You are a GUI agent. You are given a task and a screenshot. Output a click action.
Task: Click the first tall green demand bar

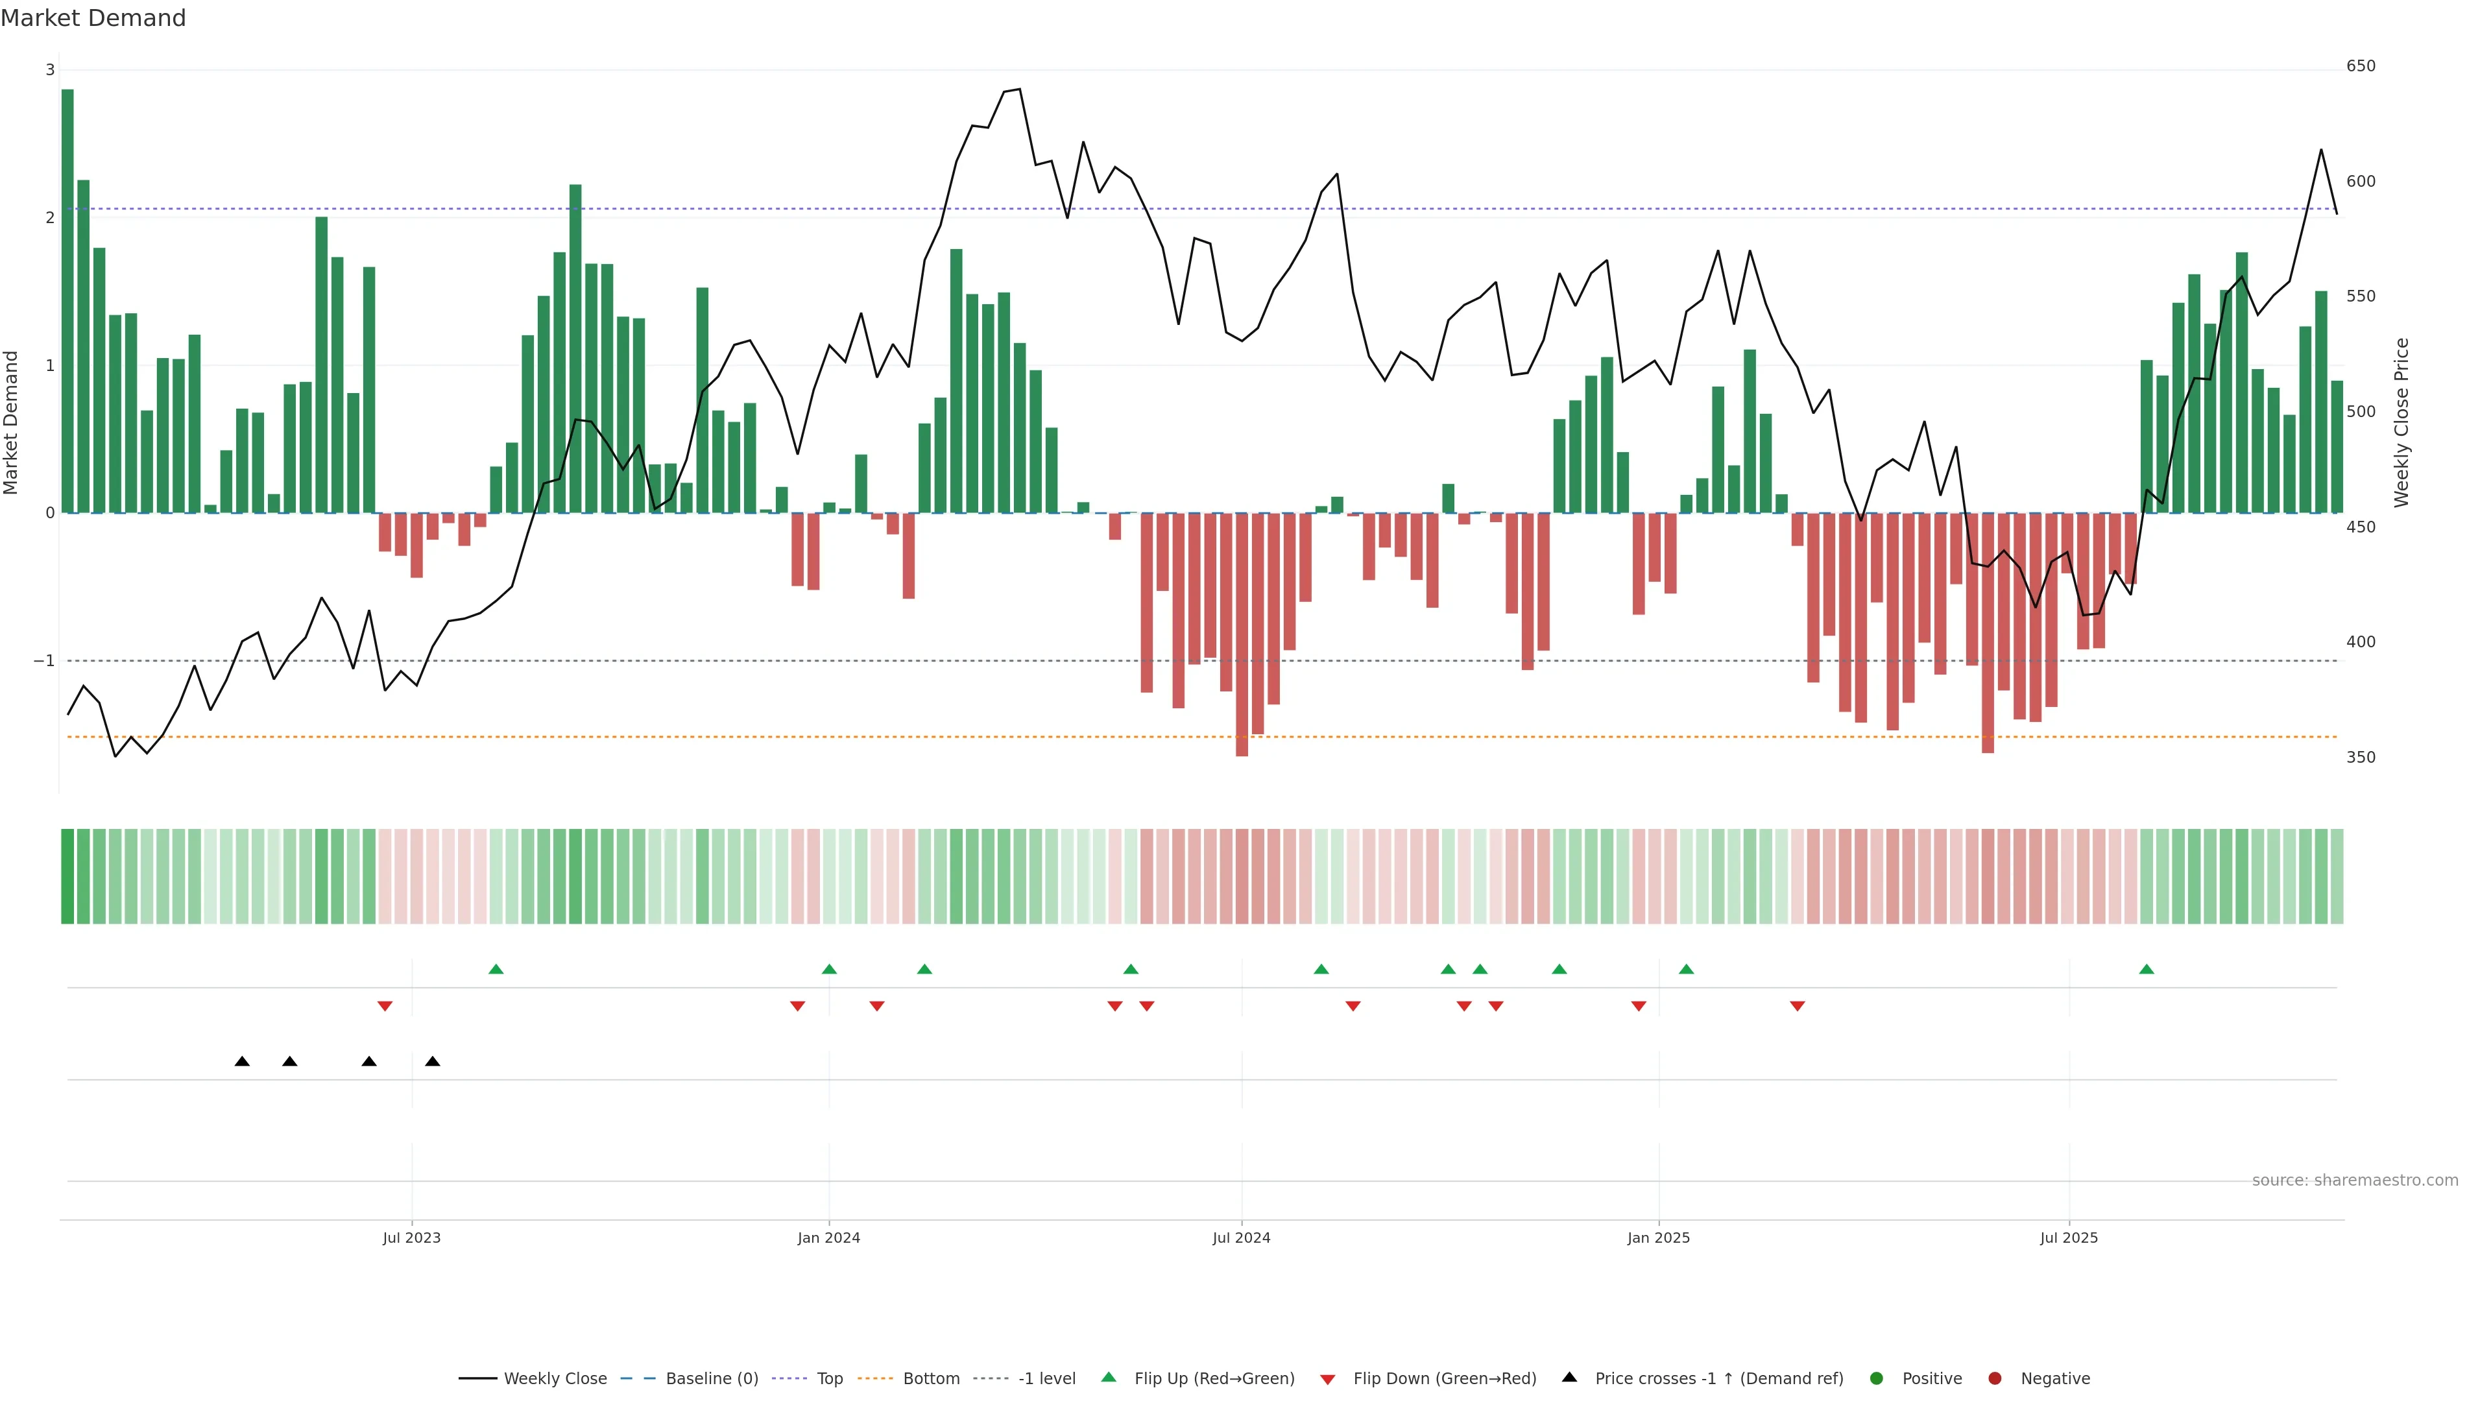pos(67,301)
